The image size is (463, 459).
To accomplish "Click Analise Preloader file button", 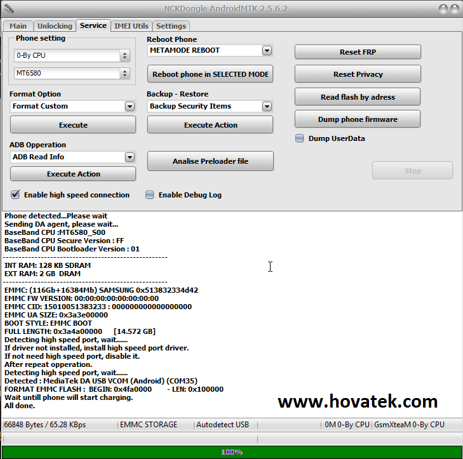I will 210,161.
